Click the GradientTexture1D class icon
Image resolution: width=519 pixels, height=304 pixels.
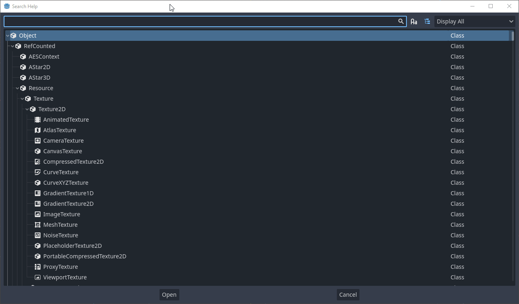point(38,193)
